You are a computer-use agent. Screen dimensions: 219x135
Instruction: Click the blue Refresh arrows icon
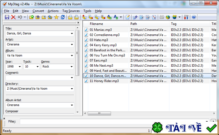tap(63, 17)
